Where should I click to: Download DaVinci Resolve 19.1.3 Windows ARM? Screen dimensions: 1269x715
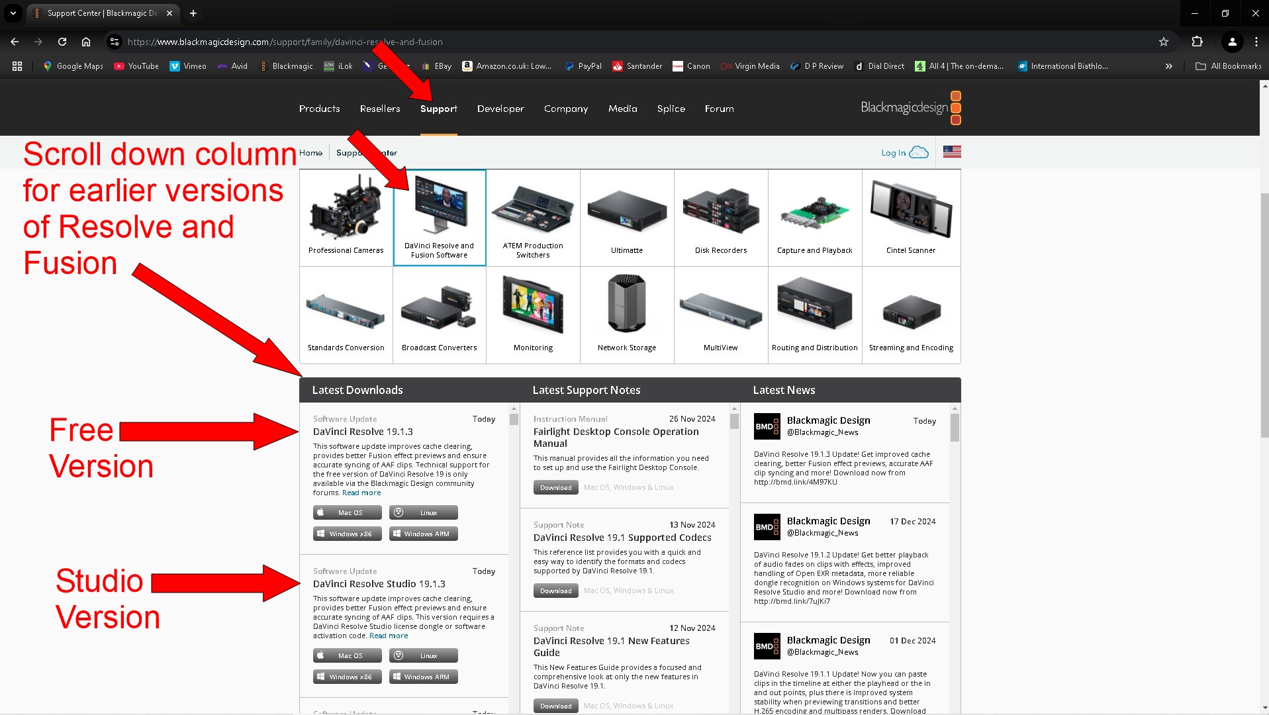pos(424,534)
